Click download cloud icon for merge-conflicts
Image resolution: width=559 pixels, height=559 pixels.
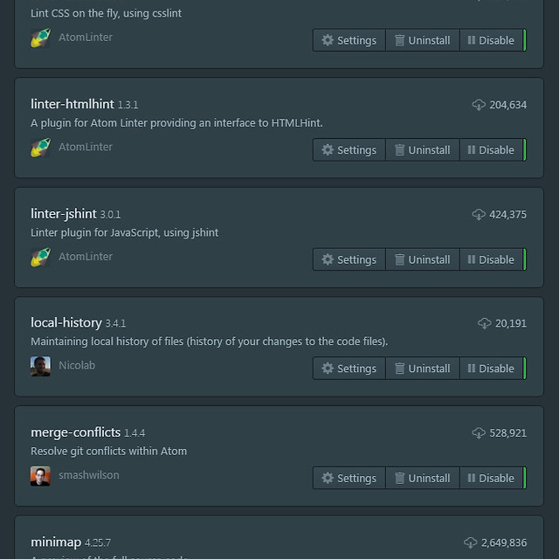pyautogui.click(x=479, y=433)
